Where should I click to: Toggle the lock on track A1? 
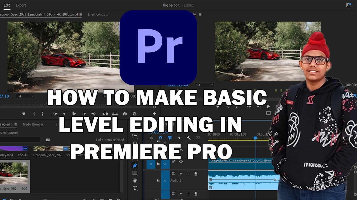[158, 180]
